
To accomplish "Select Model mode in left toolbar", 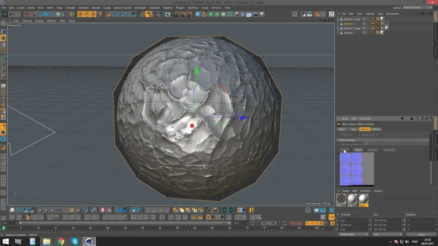I will click(3, 38).
